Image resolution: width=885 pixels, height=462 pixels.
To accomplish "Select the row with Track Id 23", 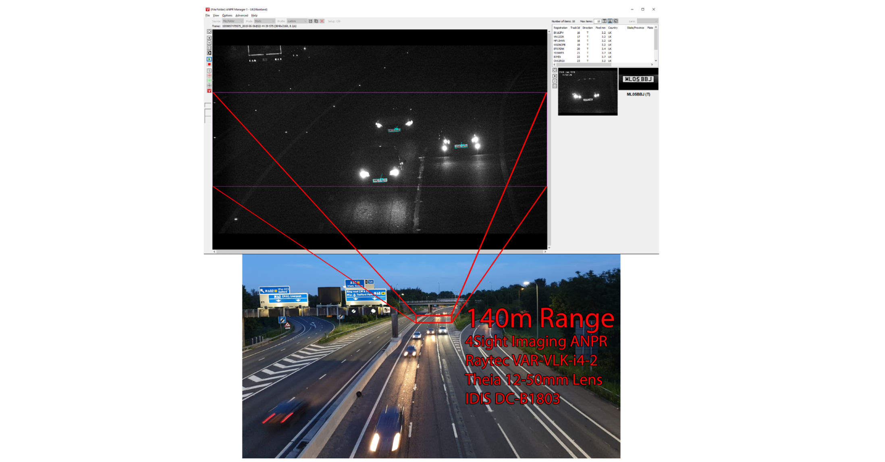I will click(x=603, y=61).
